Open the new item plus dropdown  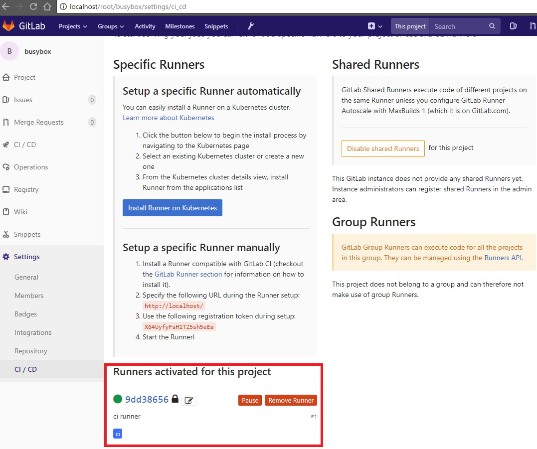[374, 26]
